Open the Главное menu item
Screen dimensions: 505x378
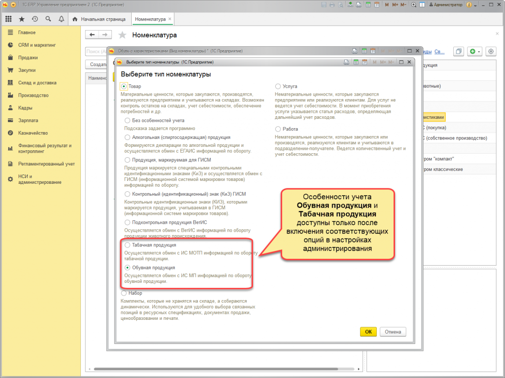tap(27, 33)
